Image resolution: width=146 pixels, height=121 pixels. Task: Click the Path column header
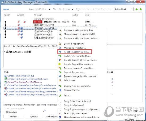tap(6, 72)
